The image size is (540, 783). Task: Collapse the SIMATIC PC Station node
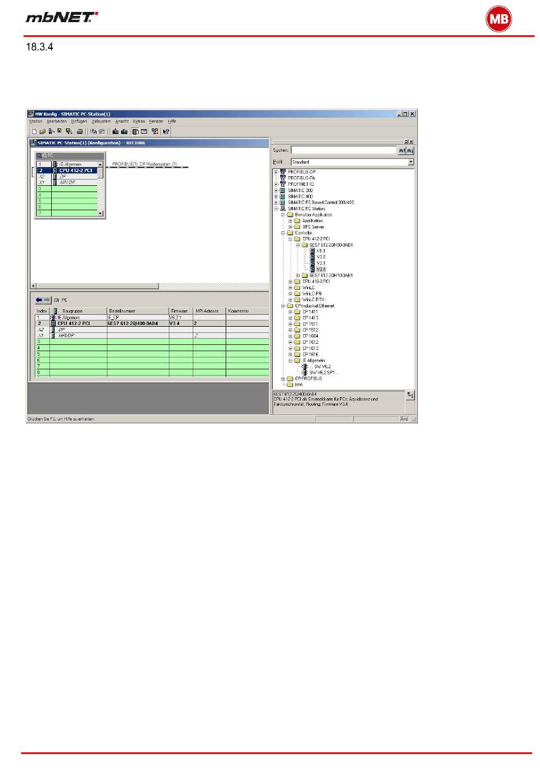[x=276, y=209]
